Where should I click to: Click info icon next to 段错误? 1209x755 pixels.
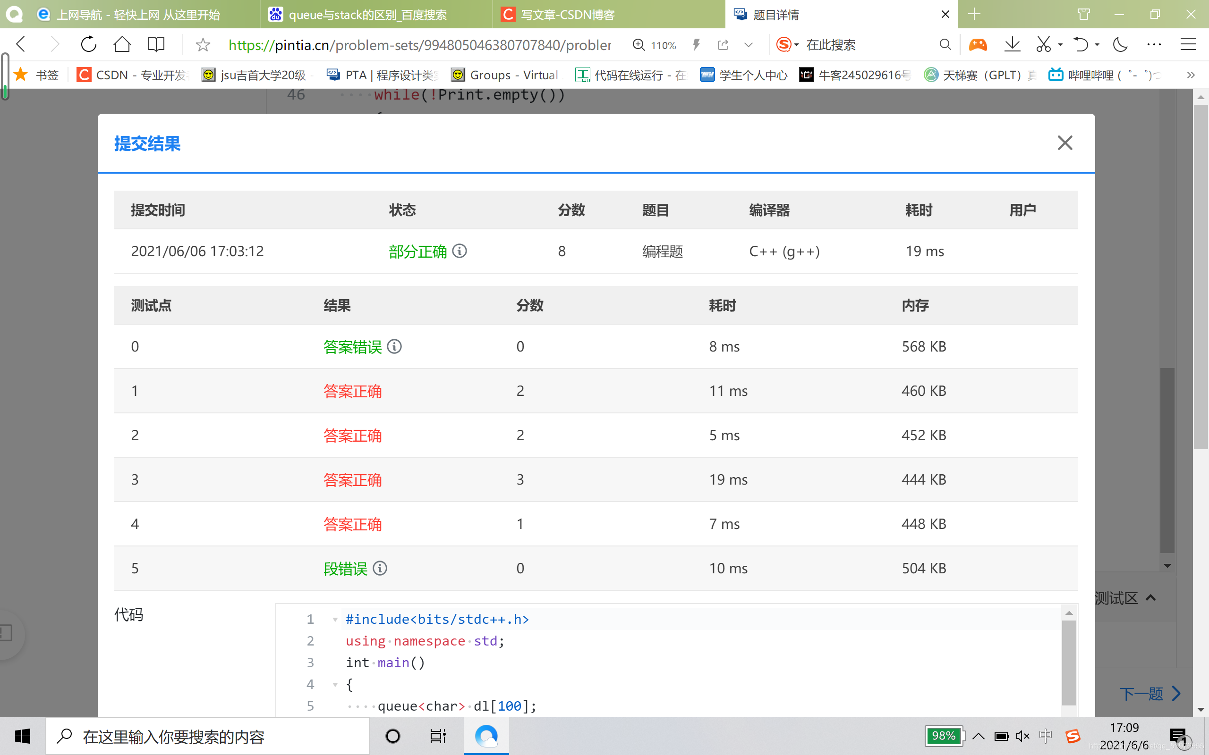pyautogui.click(x=380, y=568)
